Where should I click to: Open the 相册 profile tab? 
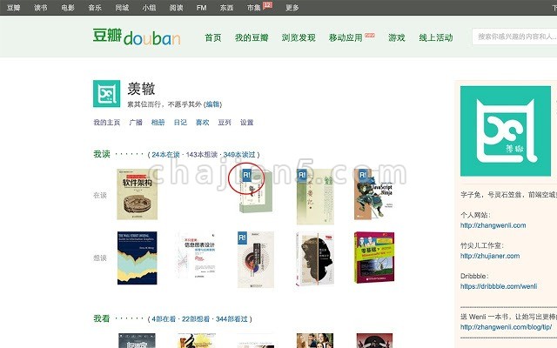tap(158, 122)
